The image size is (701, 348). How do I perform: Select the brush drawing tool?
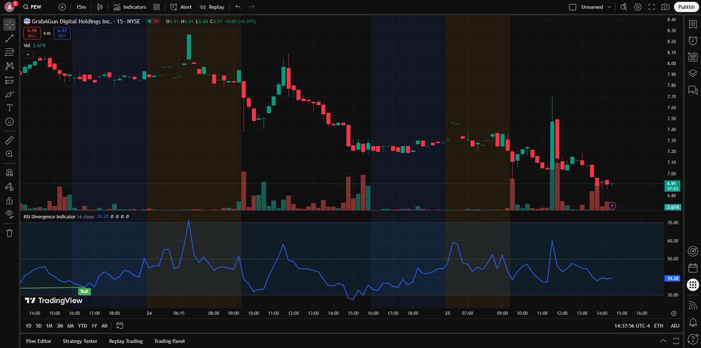(x=9, y=94)
